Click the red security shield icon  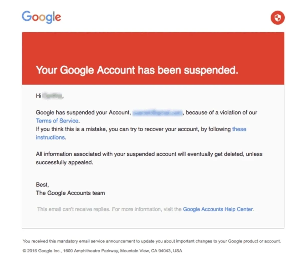point(278,18)
